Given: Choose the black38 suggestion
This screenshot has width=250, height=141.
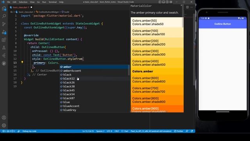Looking at the screenshot, I should click(94, 86).
